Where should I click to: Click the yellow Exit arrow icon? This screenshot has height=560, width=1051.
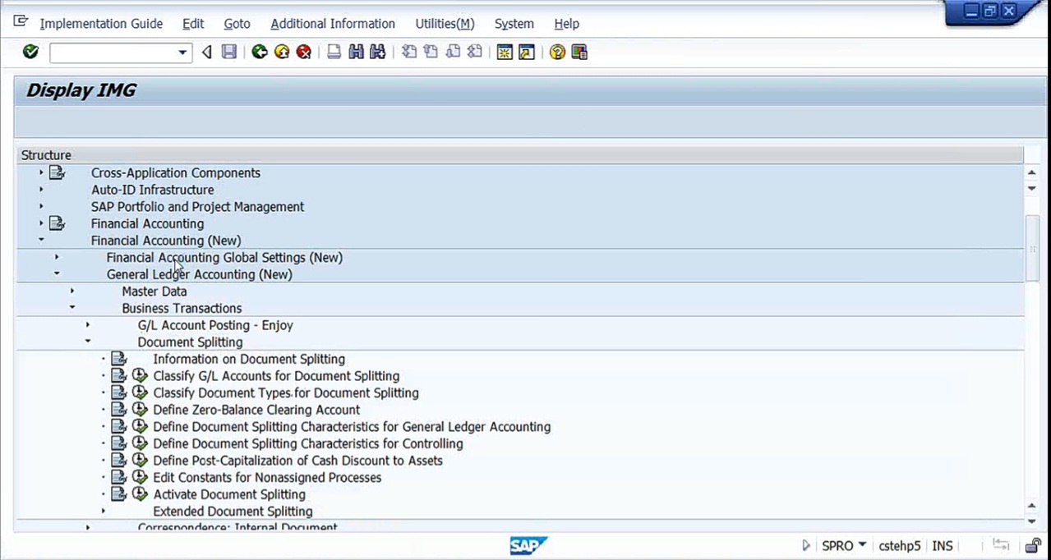tap(282, 52)
